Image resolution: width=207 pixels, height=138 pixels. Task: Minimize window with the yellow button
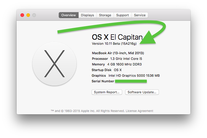28,15
